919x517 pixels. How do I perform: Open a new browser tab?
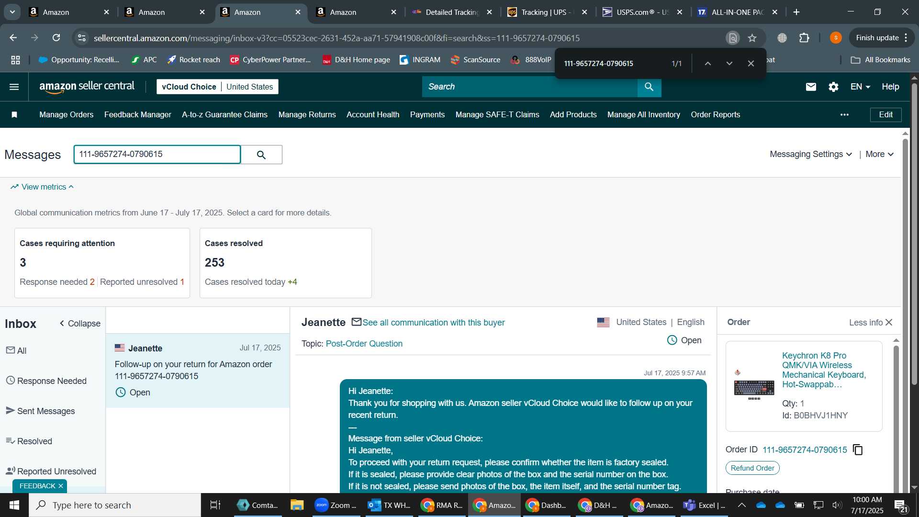796,12
